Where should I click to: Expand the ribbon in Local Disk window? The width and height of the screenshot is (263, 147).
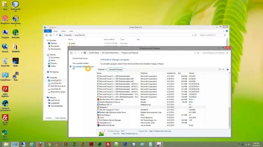click(224, 31)
